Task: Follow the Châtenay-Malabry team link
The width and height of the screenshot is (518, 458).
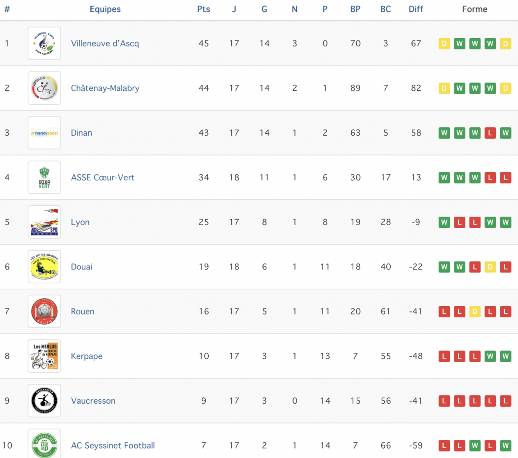Action: (105, 88)
